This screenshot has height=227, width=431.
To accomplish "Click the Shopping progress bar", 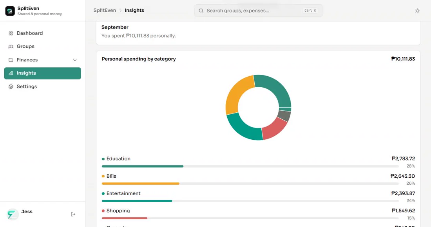I will pos(250,218).
